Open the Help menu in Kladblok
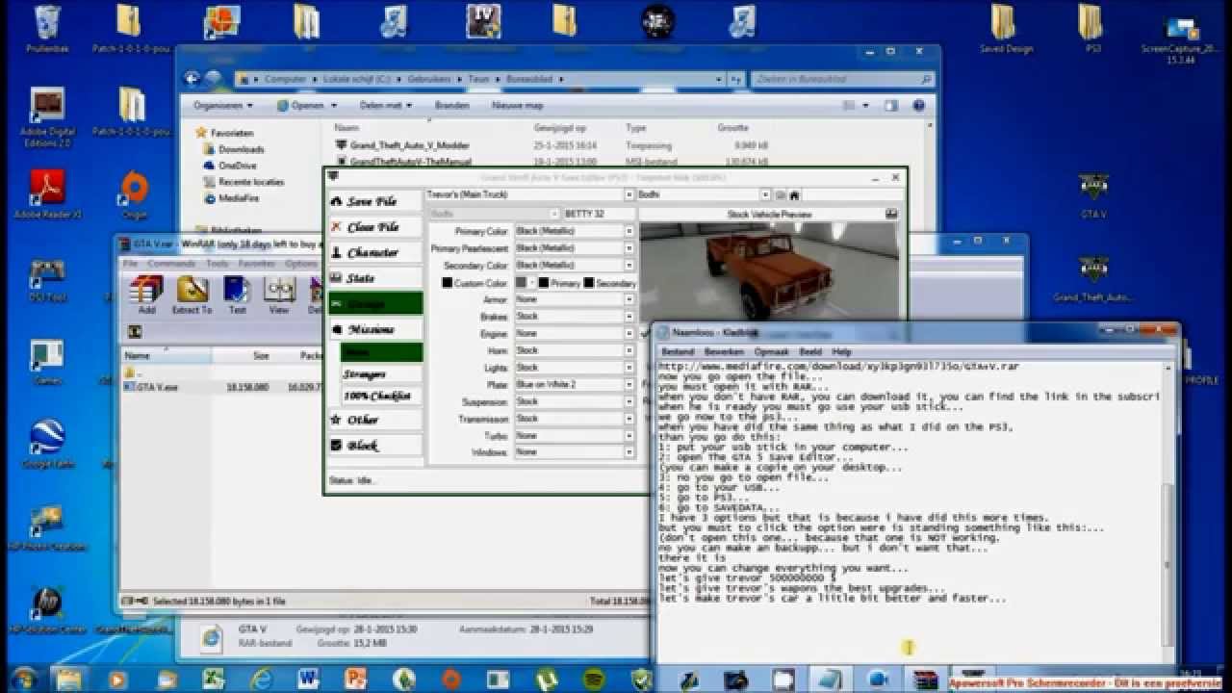1232x693 pixels. tap(842, 352)
